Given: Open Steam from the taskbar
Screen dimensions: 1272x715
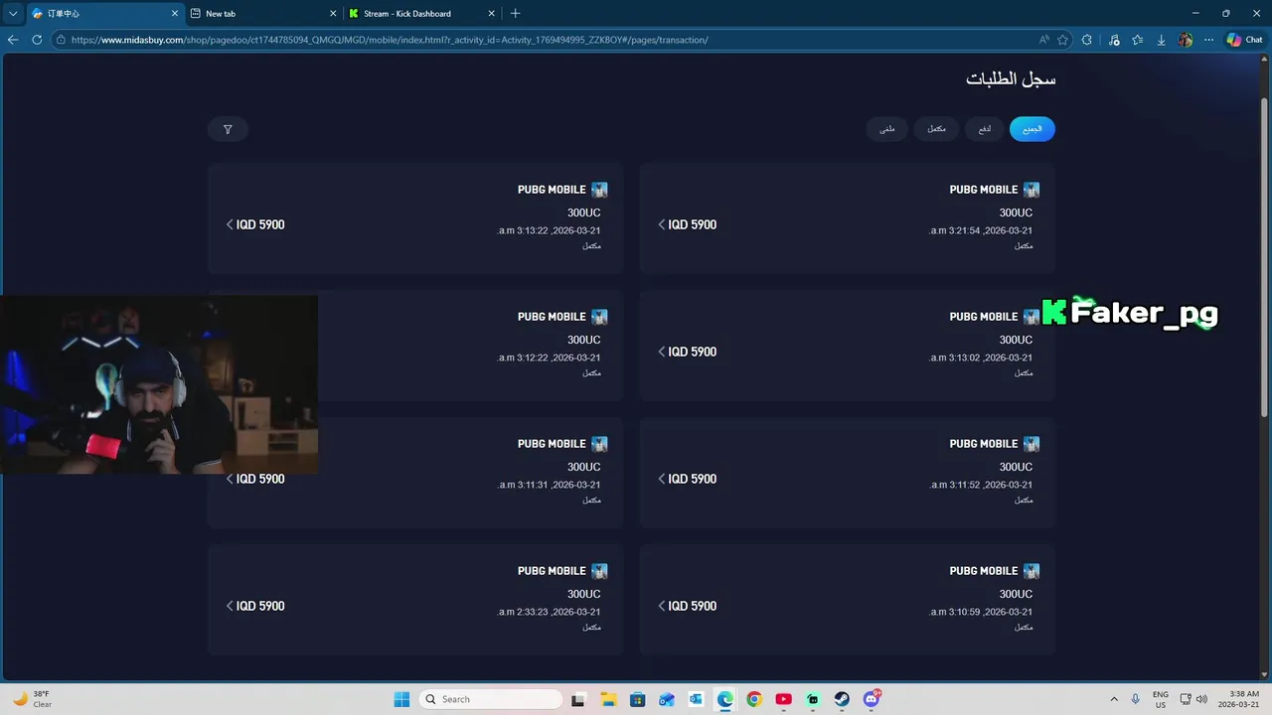Looking at the screenshot, I should 843,699.
